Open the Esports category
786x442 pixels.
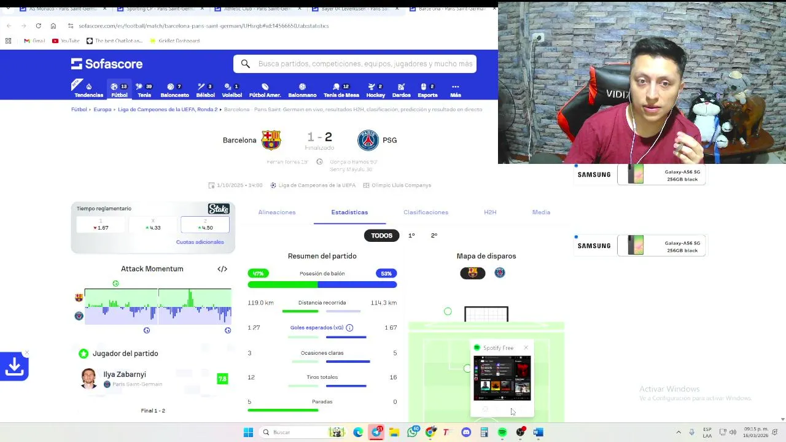point(427,90)
